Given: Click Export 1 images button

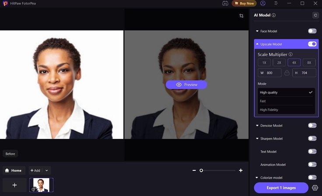Looking at the screenshot, I should point(281,188).
